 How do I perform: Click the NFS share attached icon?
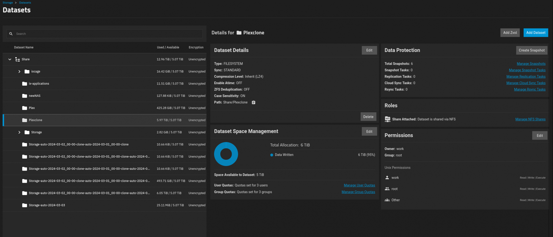387,119
